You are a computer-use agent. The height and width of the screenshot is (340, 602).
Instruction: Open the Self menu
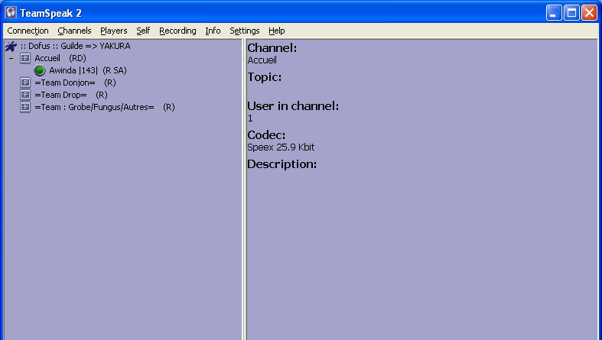click(x=143, y=31)
